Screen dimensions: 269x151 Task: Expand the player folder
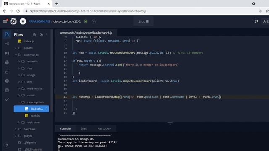coord(16,136)
